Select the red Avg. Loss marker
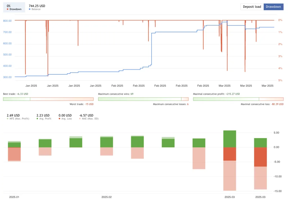 (x=60, y=119)
